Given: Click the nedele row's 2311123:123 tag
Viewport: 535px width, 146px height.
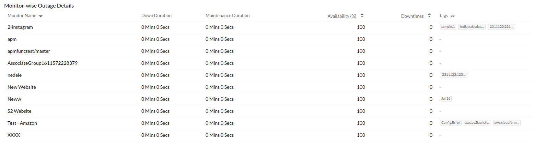Looking at the screenshot, I should point(453,75).
